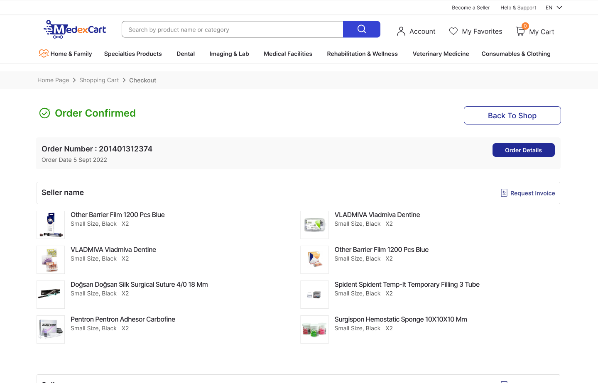Click left-column 'Other Barrier Film 1200 Pcs Blue' title
The width and height of the screenshot is (598, 383).
point(118,215)
